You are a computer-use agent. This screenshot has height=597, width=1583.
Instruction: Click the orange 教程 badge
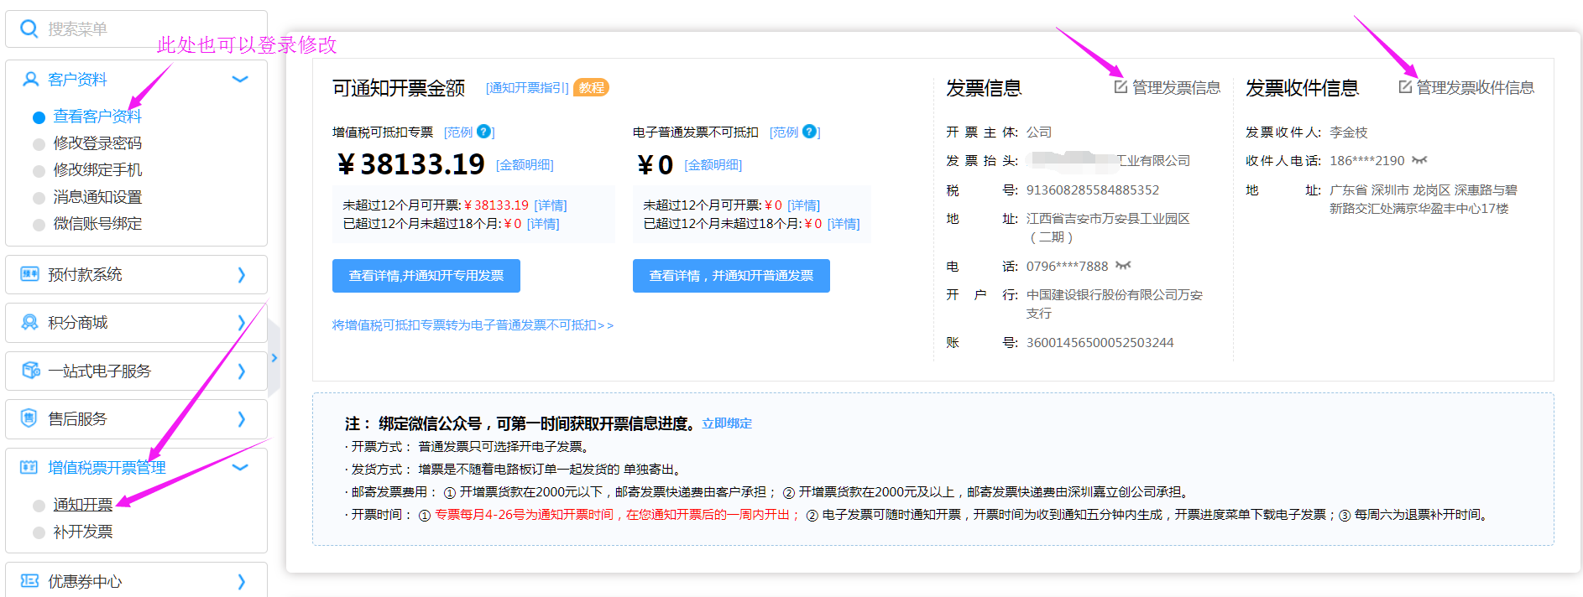pyautogui.click(x=591, y=87)
